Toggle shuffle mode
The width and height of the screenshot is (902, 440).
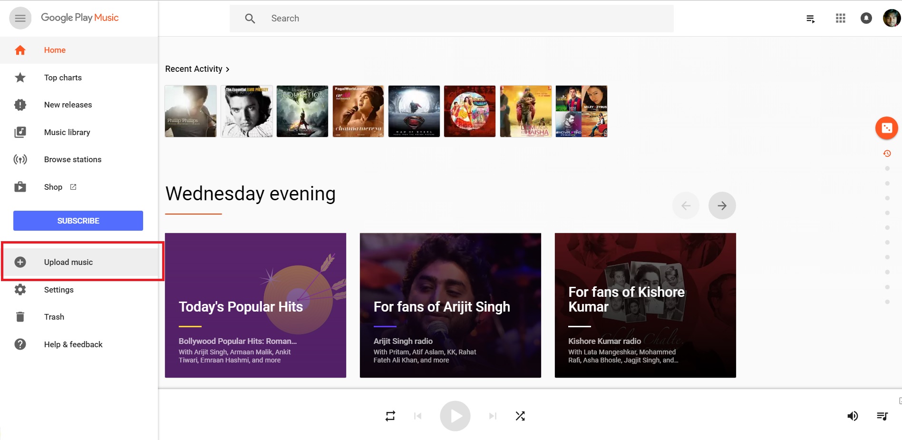(520, 416)
